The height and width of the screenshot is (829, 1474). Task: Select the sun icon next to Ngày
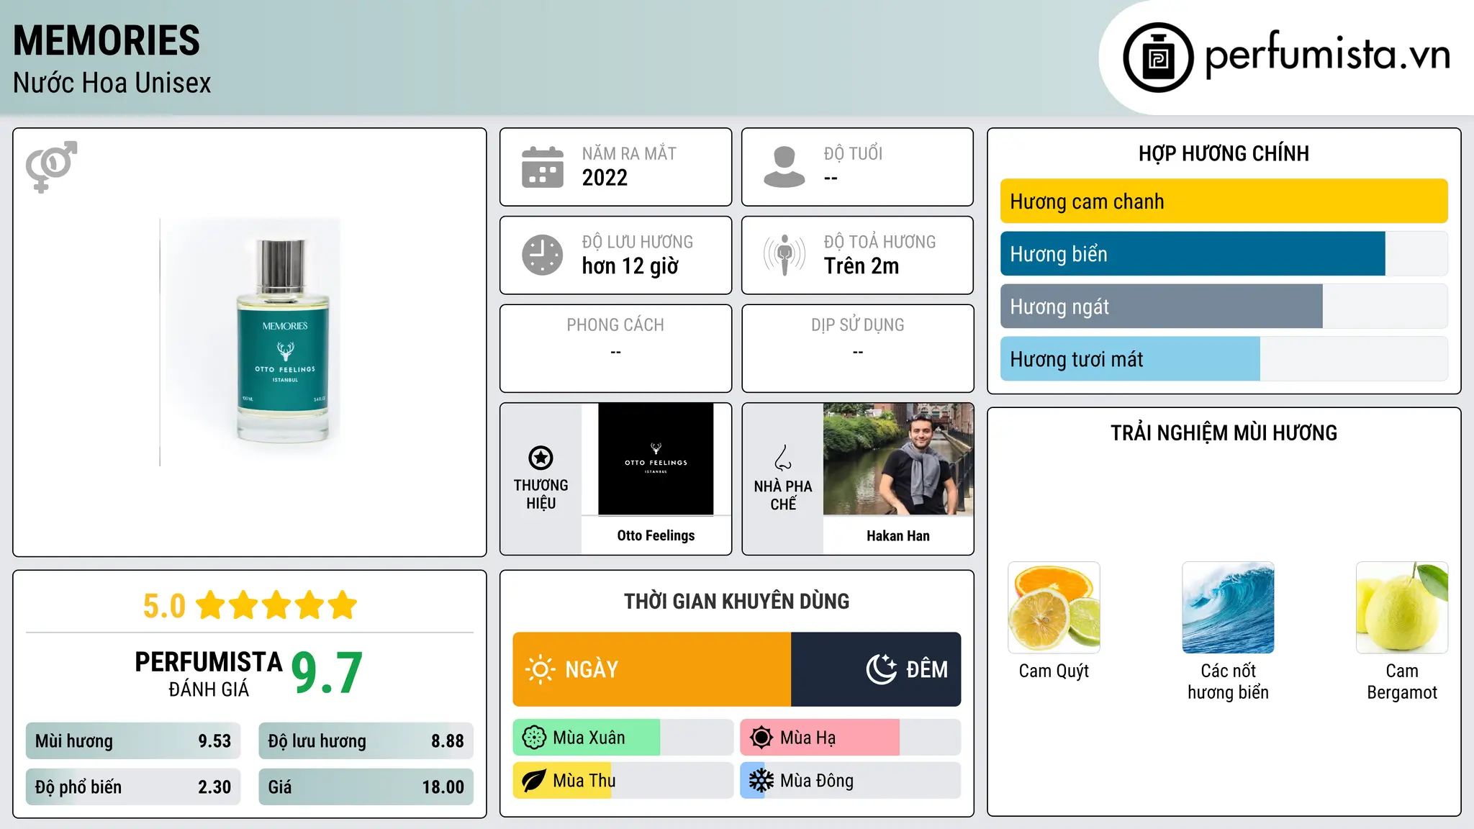point(541,669)
